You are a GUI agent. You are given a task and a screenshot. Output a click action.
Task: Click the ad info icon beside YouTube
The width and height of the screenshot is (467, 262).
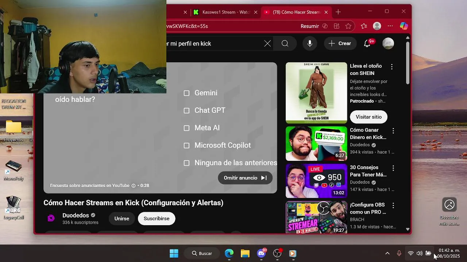(134, 186)
